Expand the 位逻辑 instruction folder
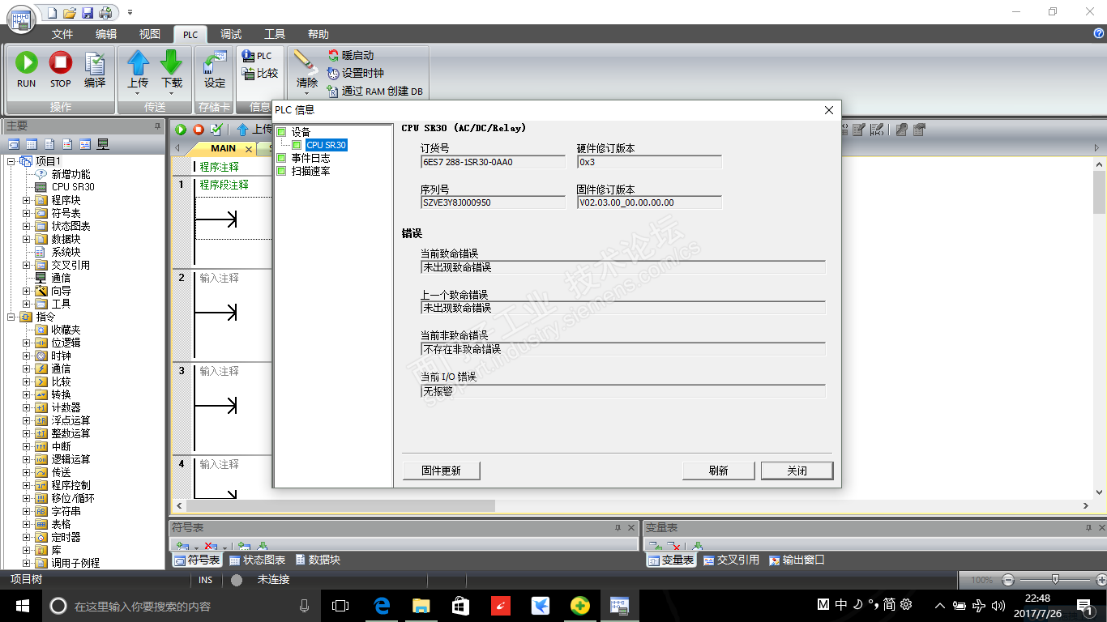 27,343
